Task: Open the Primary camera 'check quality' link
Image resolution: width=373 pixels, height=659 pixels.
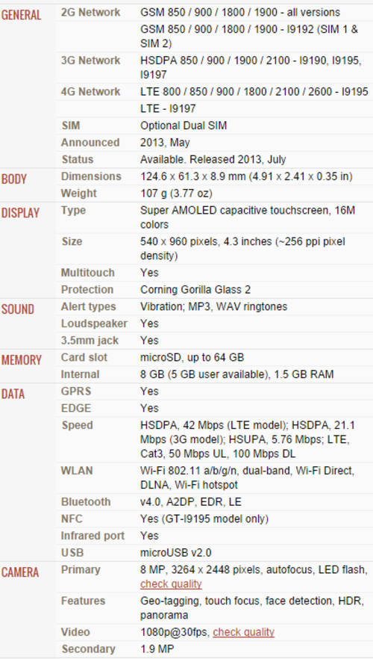Action: tap(171, 584)
